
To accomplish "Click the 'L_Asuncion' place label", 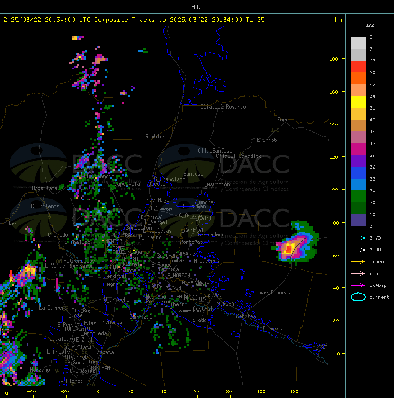I will [215, 184].
